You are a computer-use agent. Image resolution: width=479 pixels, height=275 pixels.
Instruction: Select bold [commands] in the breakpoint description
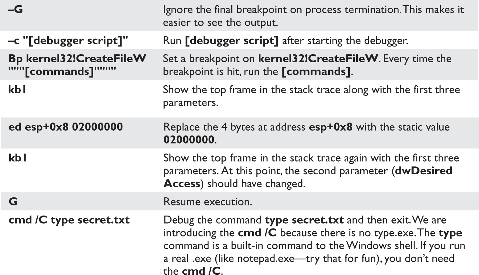316,71
